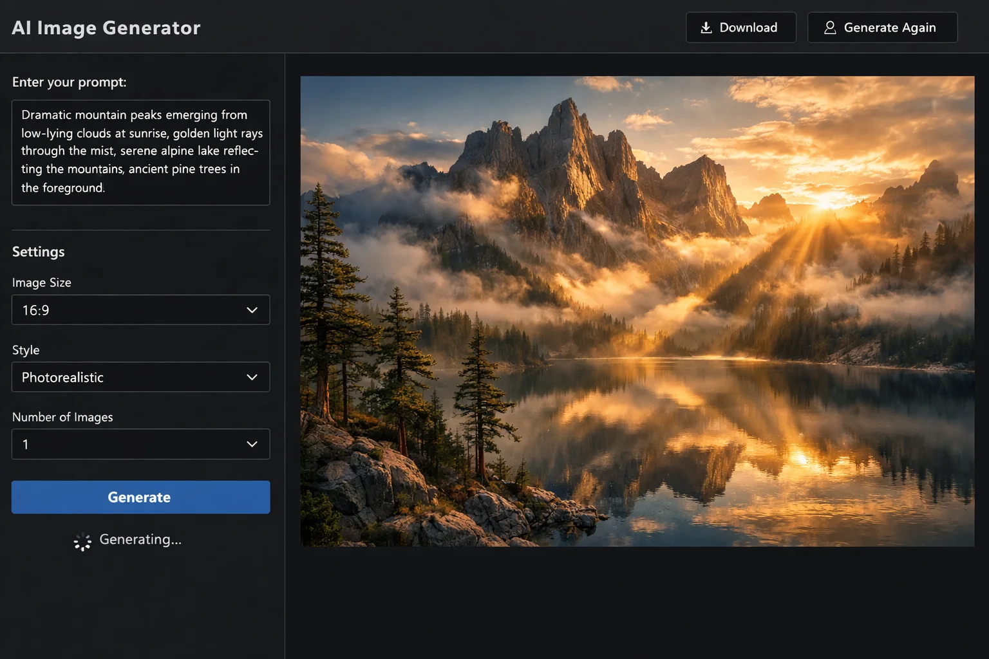Click the download arrow icon
The height and width of the screenshot is (659, 989).
706,28
